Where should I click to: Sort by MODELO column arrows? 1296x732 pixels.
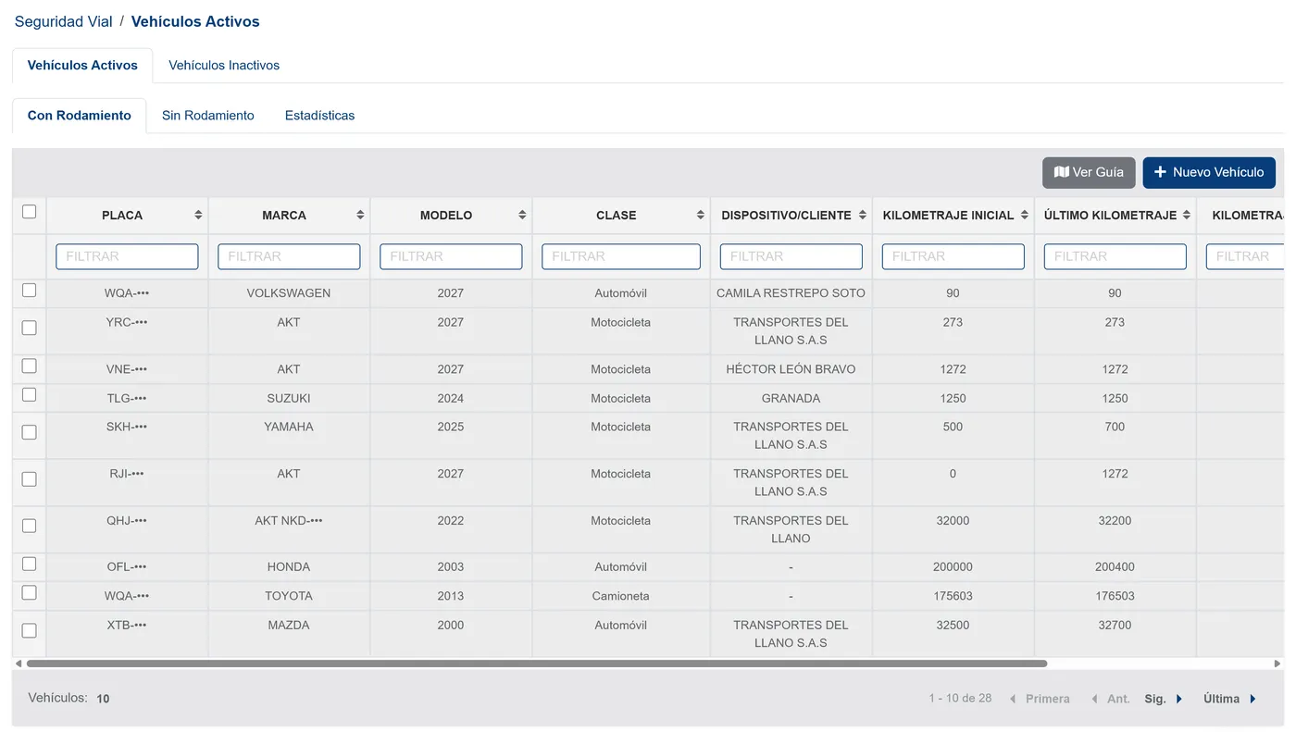[522, 215]
